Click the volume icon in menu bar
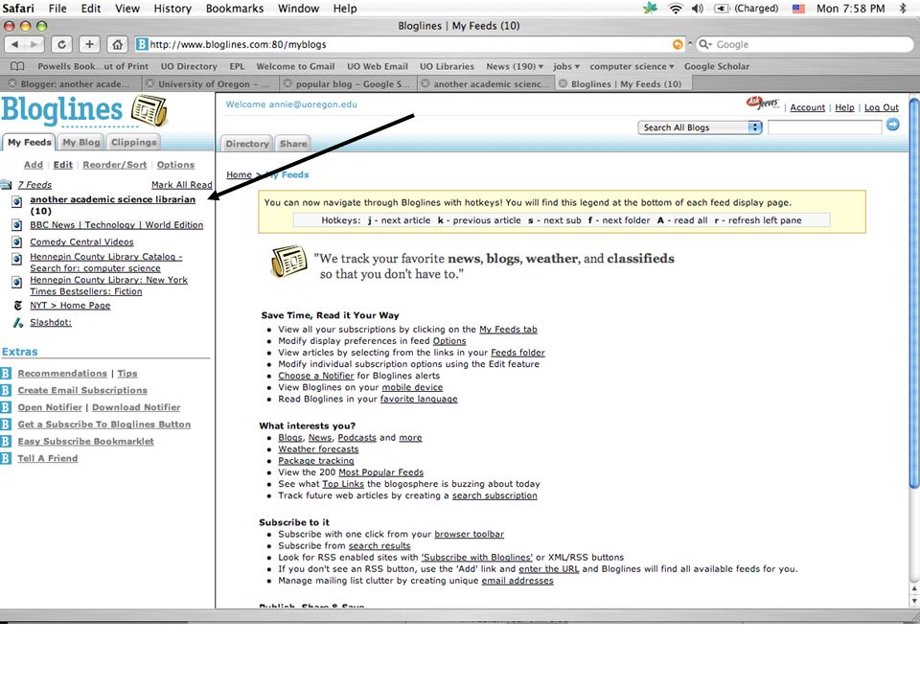 [x=697, y=9]
